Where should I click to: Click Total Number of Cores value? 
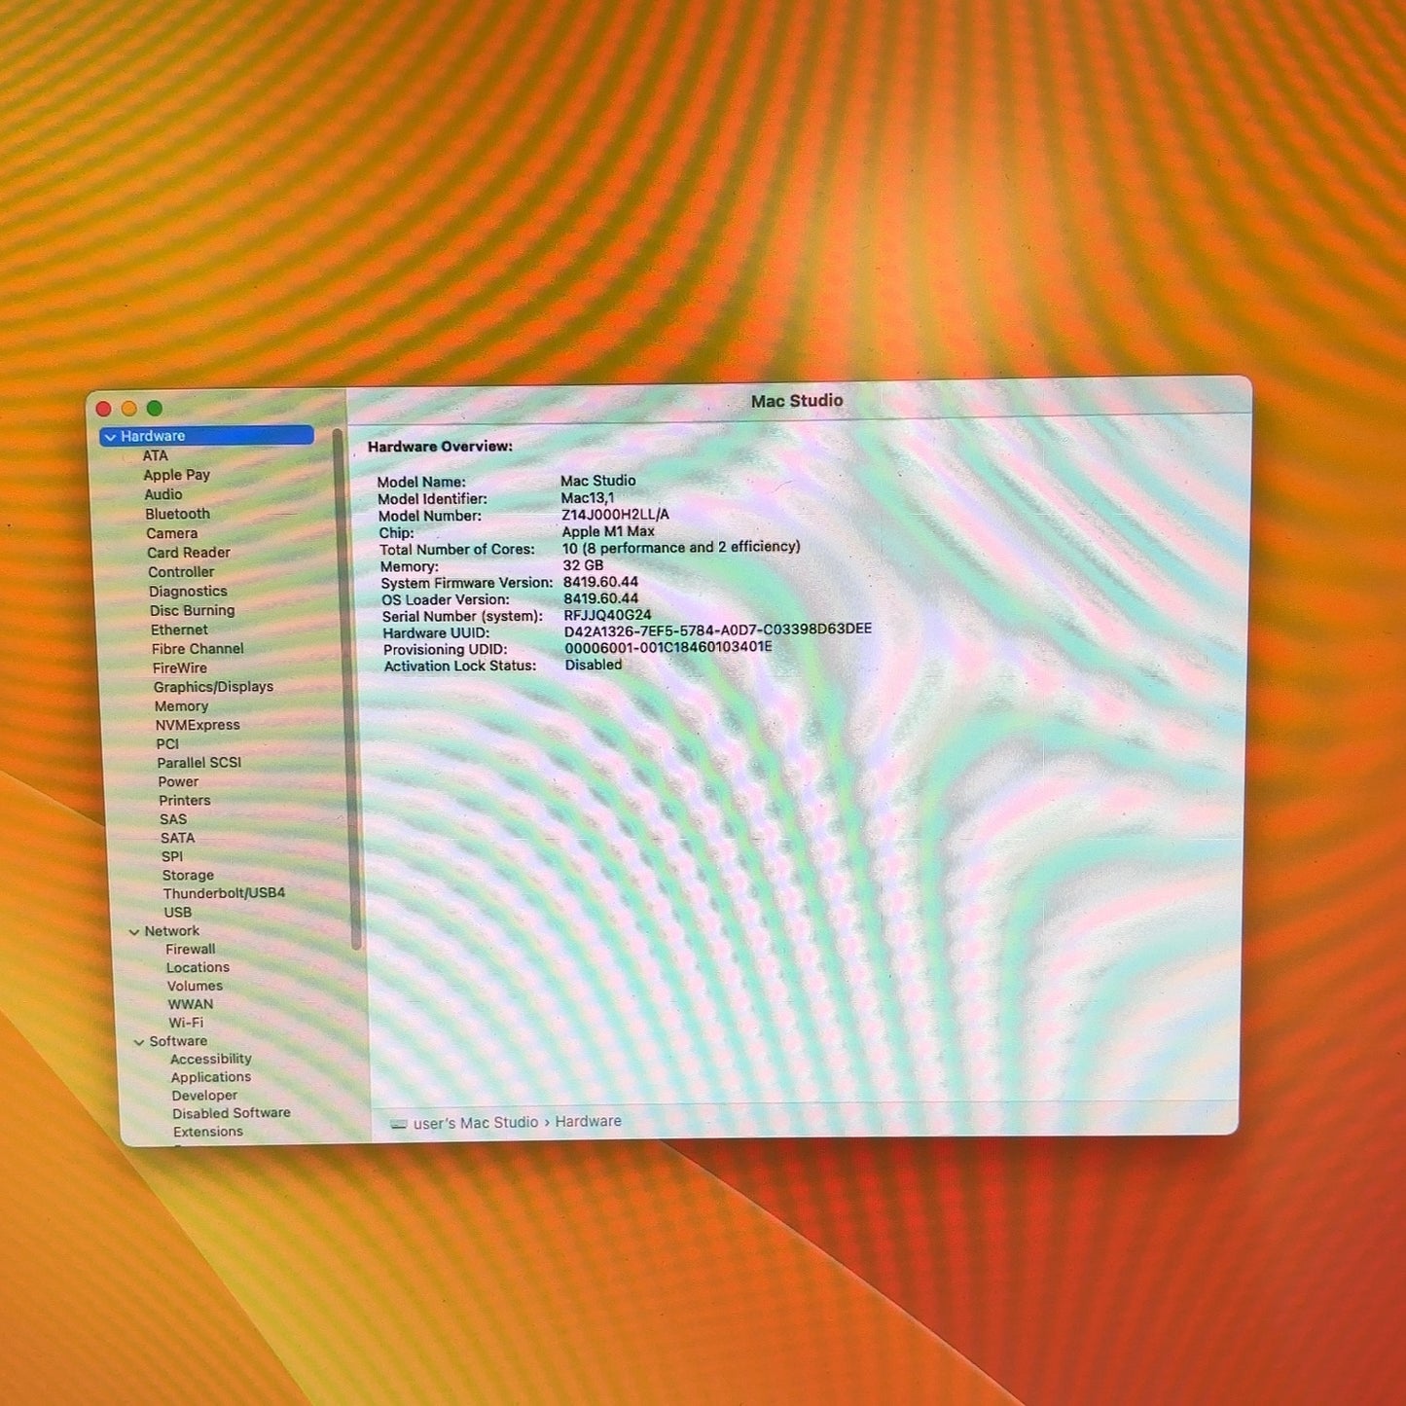(681, 548)
